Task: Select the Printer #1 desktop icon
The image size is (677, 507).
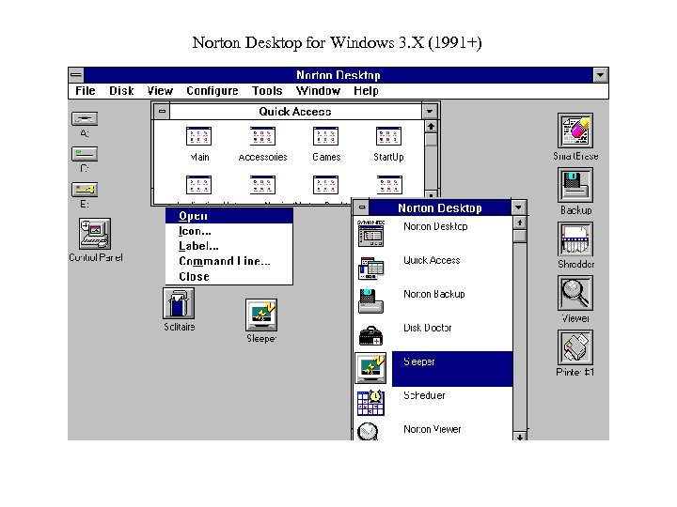Action: 575,347
